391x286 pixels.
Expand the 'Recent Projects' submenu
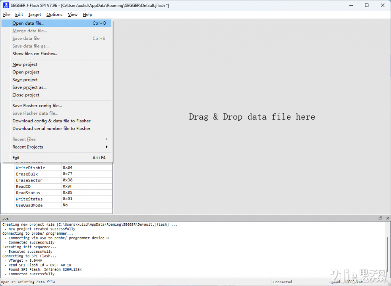[x=56, y=147]
